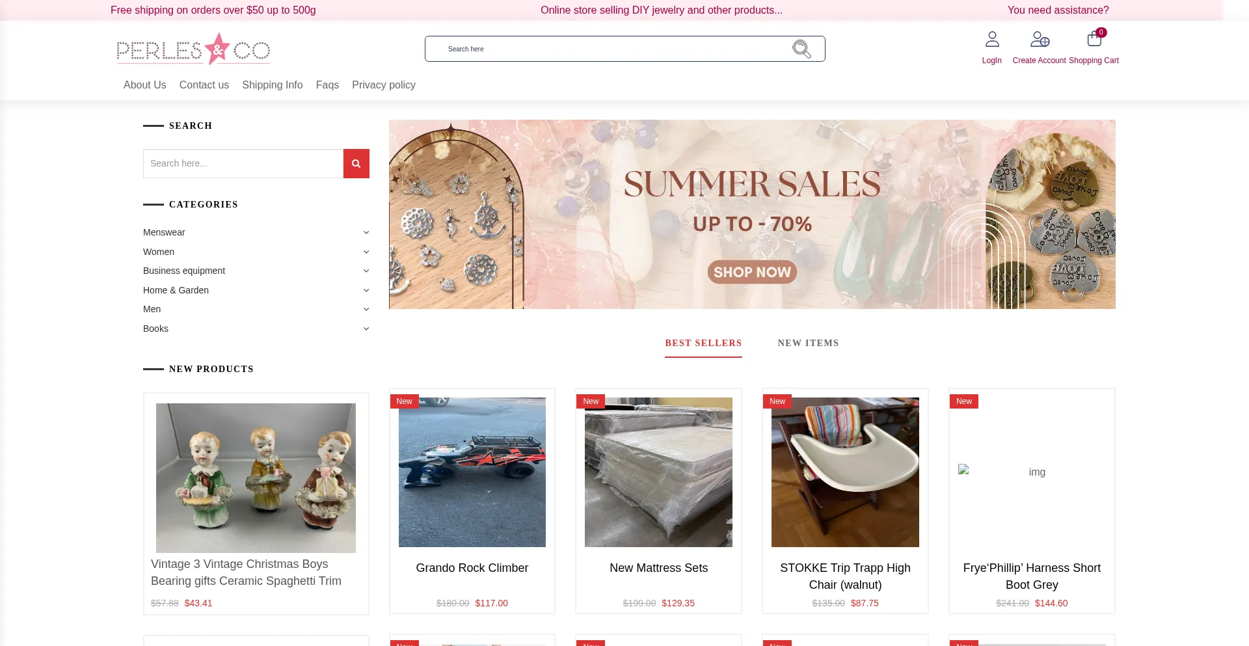Open the New Mattress Sets product thumbnail
This screenshot has height=646, width=1249.
(658, 472)
